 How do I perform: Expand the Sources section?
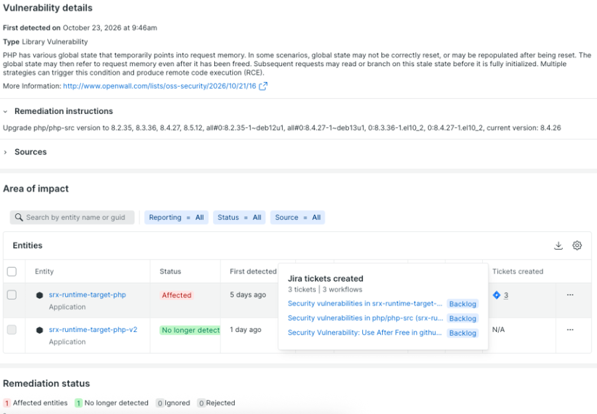click(x=5, y=152)
